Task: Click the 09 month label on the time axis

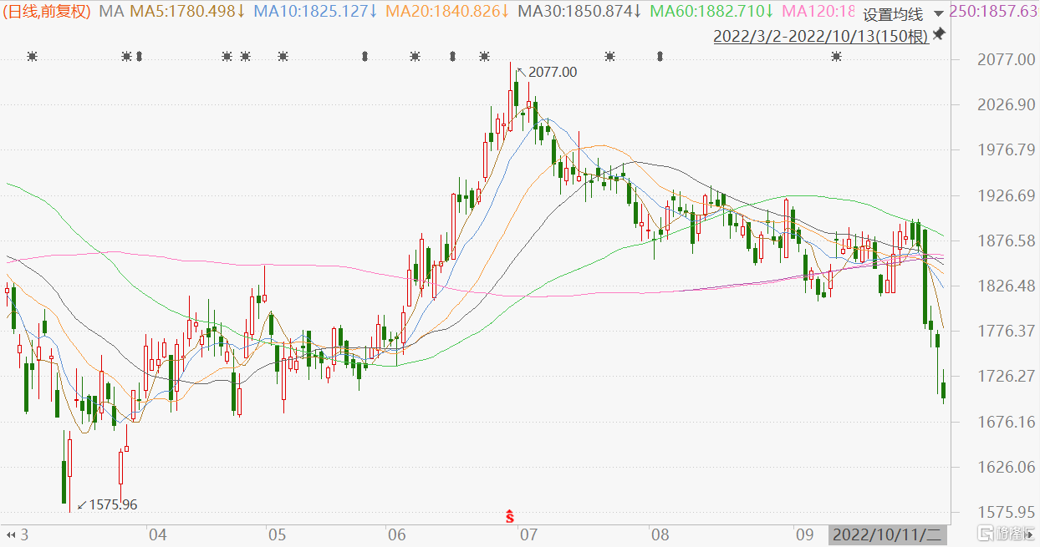Action: [803, 534]
